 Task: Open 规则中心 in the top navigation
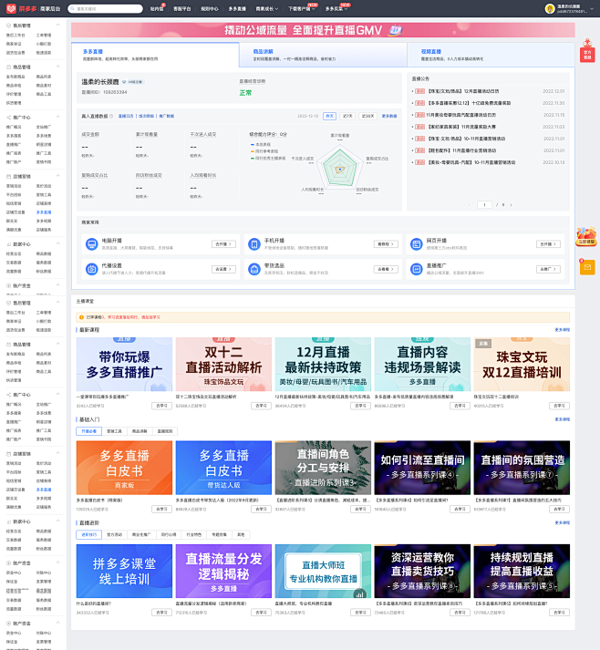(x=210, y=9)
